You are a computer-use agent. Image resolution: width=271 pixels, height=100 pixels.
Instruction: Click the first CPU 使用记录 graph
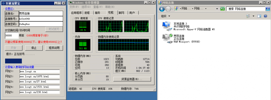pyautogui.click(x=110, y=26)
